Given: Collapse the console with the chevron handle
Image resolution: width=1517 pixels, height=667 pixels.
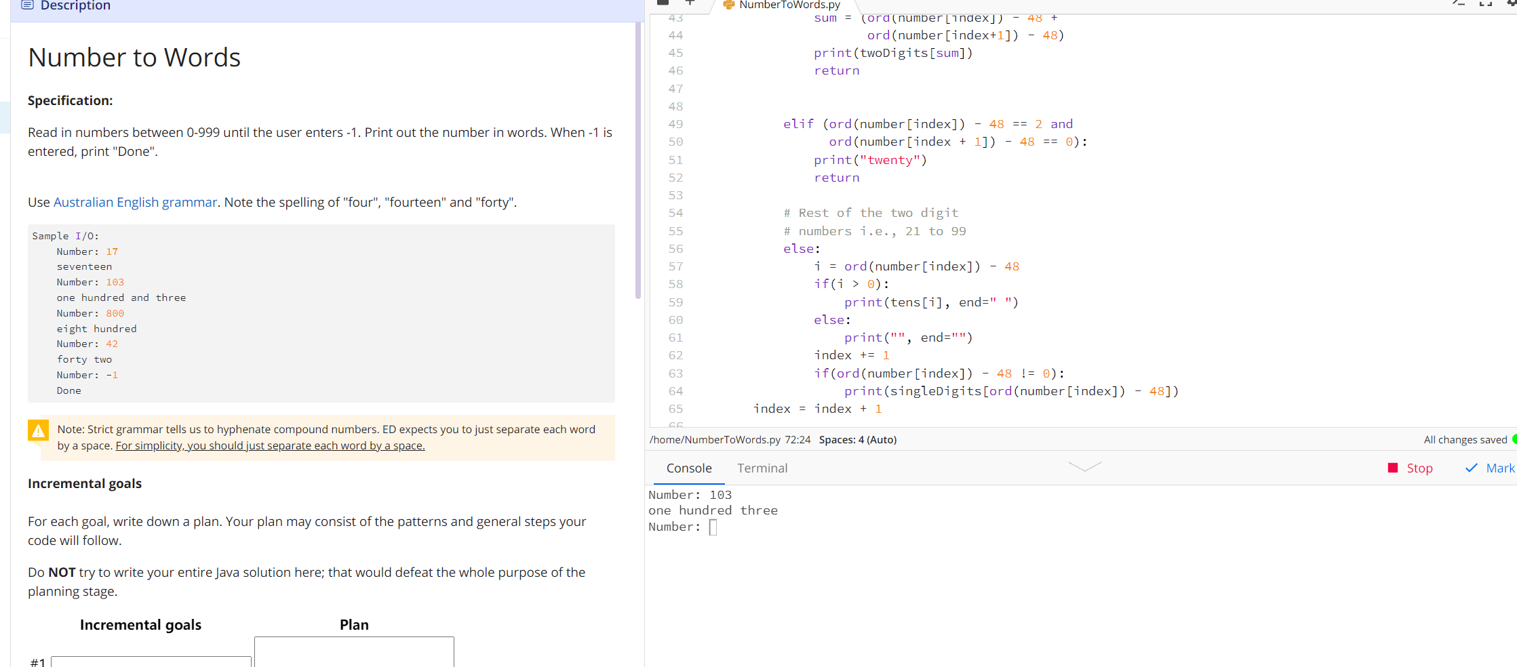Looking at the screenshot, I should (1084, 466).
